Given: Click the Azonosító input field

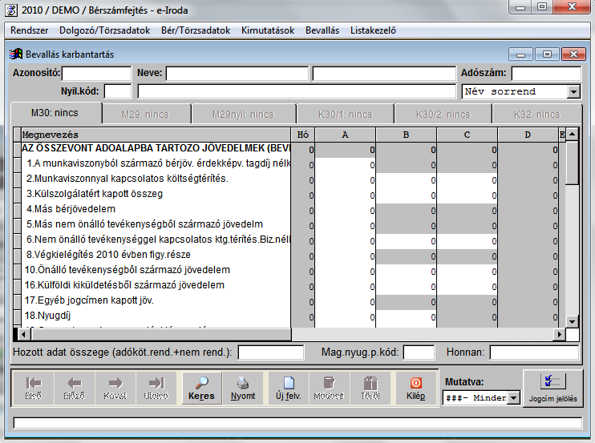Looking at the screenshot, I should [x=96, y=74].
